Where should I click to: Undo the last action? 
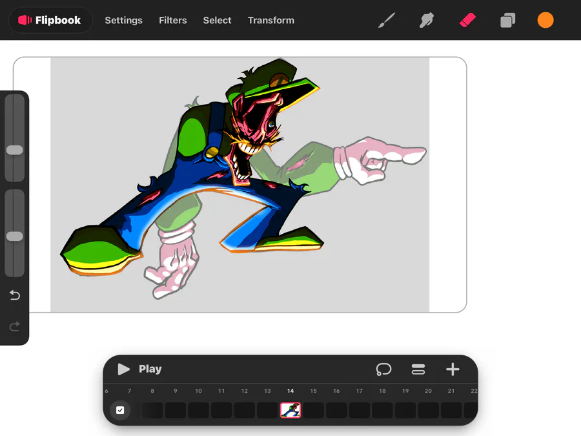pyautogui.click(x=15, y=295)
